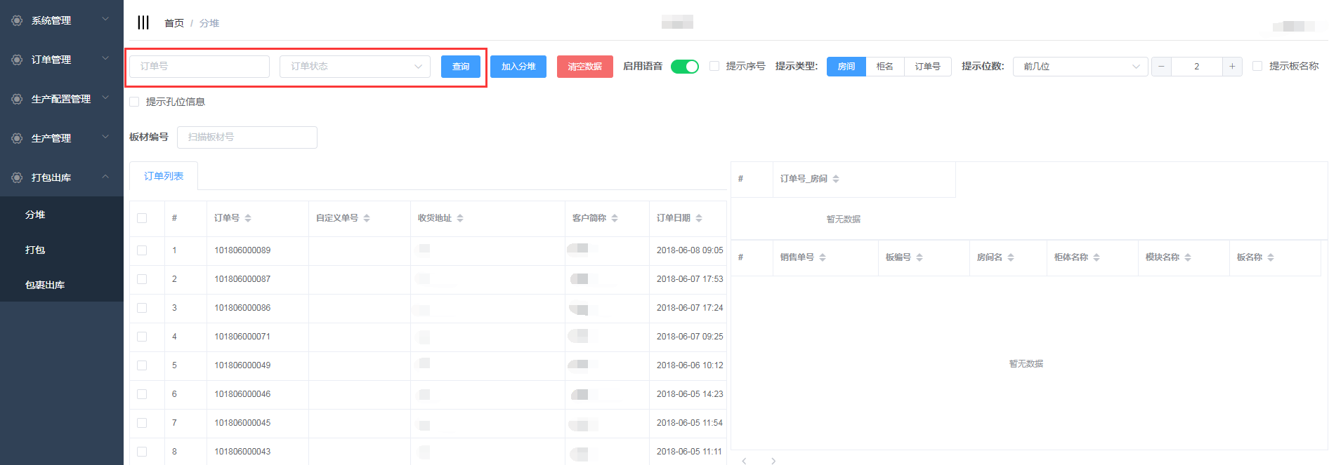
Task: Click the 系统管理 gear icon
Action: 17,21
